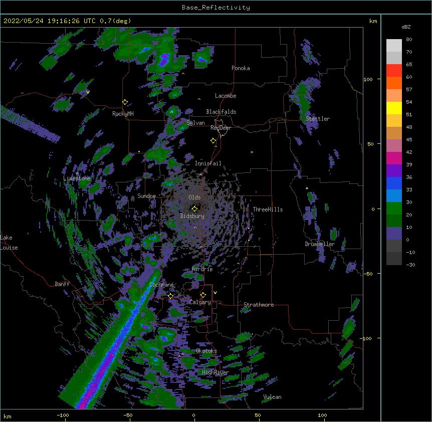Click the RockyMH location label
Image resolution: width=432 pixels, height=422 pixels.
(123, 114)
